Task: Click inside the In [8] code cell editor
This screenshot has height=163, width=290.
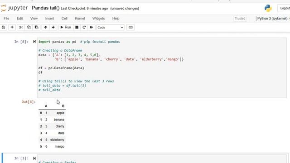Action: coord(162,67)
